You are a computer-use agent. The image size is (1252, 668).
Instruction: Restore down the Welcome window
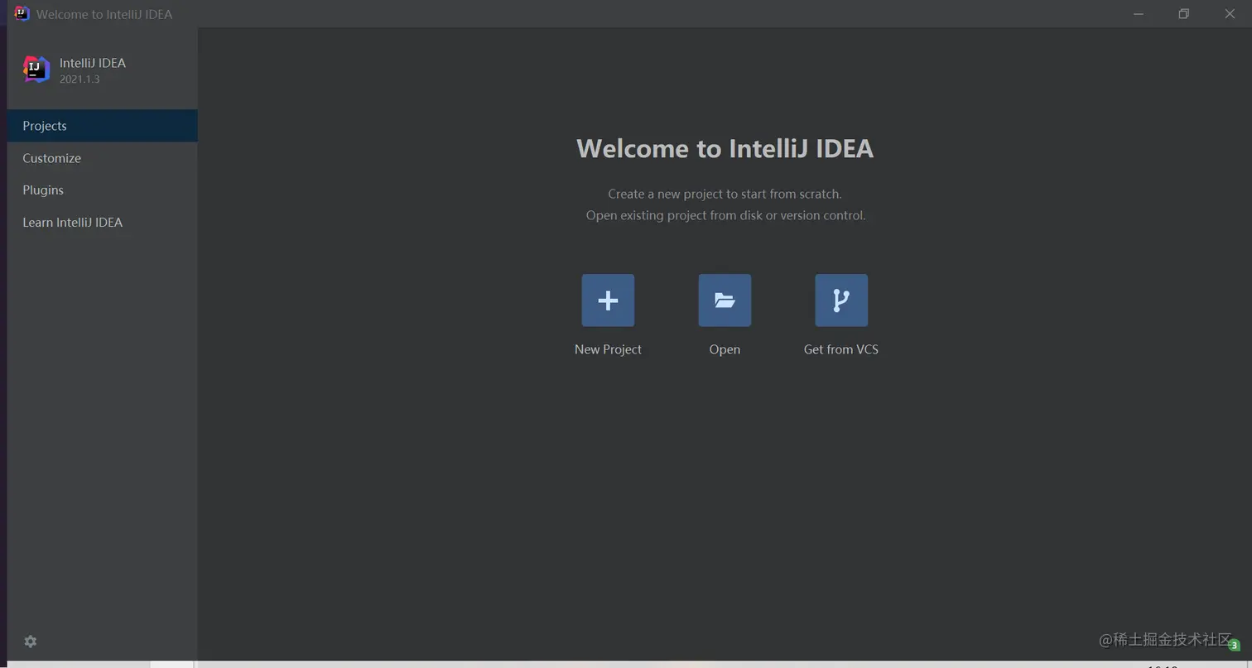point(1184,14)
